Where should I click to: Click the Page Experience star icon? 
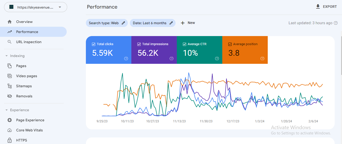pos(10,120)
